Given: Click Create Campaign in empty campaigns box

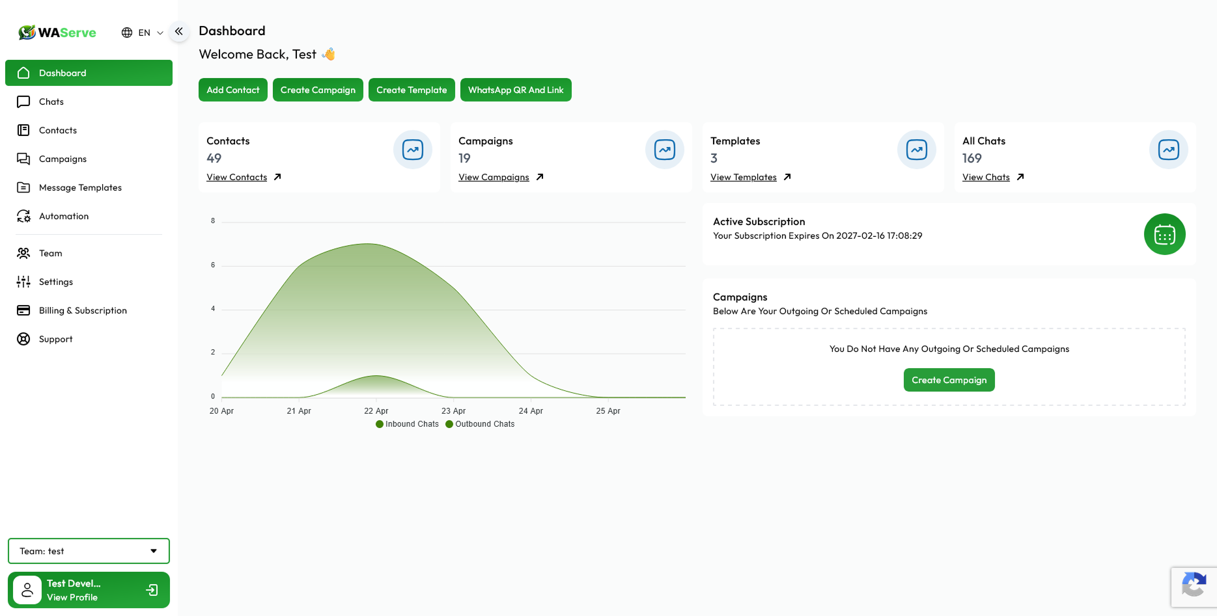Looking at the screenshot, I should point(949,380).
